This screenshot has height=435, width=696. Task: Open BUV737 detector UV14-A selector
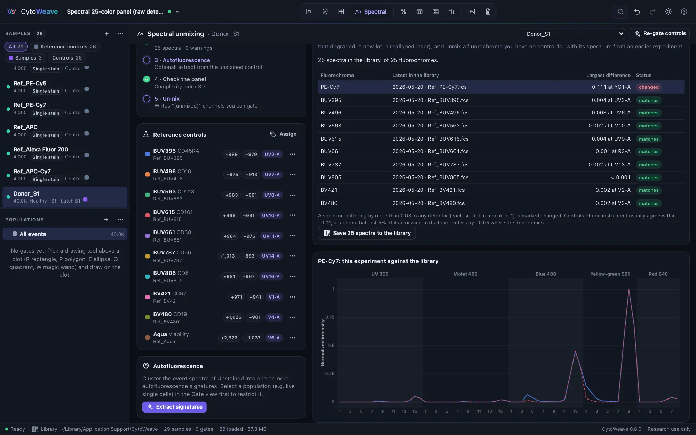(x=271, y=256)
